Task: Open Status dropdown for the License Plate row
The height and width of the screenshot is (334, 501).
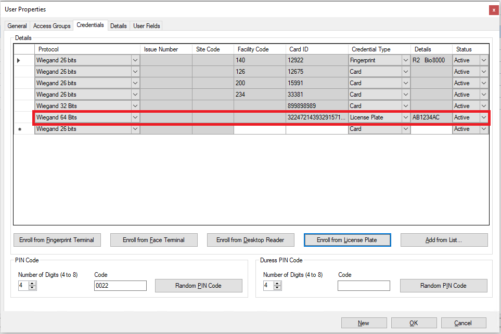Action: point(484,117)
